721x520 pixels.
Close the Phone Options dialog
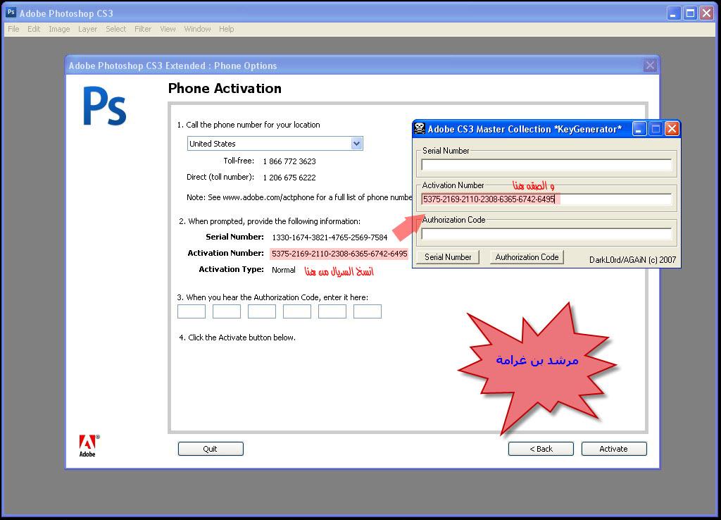650,66
